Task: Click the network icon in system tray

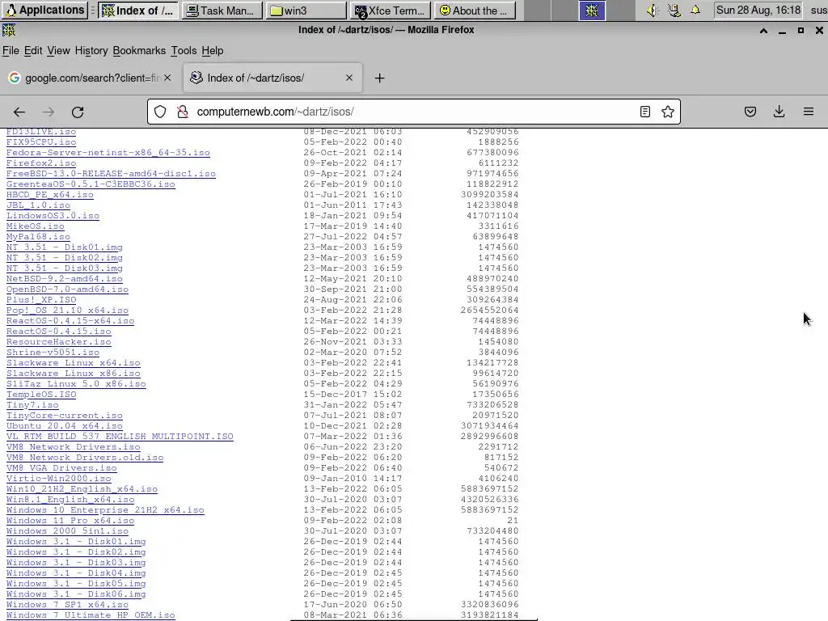Action: 674,10
